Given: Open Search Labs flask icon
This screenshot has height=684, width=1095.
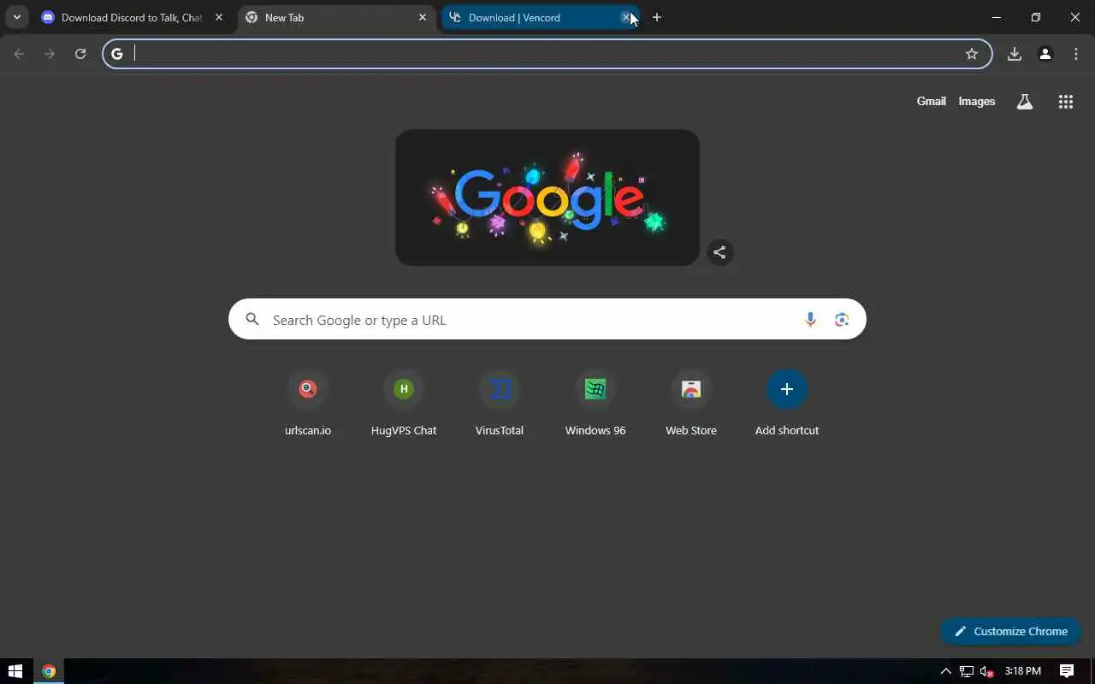Looking at the screenshot, I should click(x=1025, y=102).
